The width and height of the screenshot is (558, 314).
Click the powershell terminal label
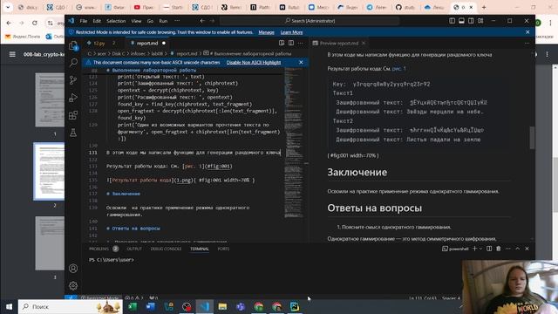[455, 249]
